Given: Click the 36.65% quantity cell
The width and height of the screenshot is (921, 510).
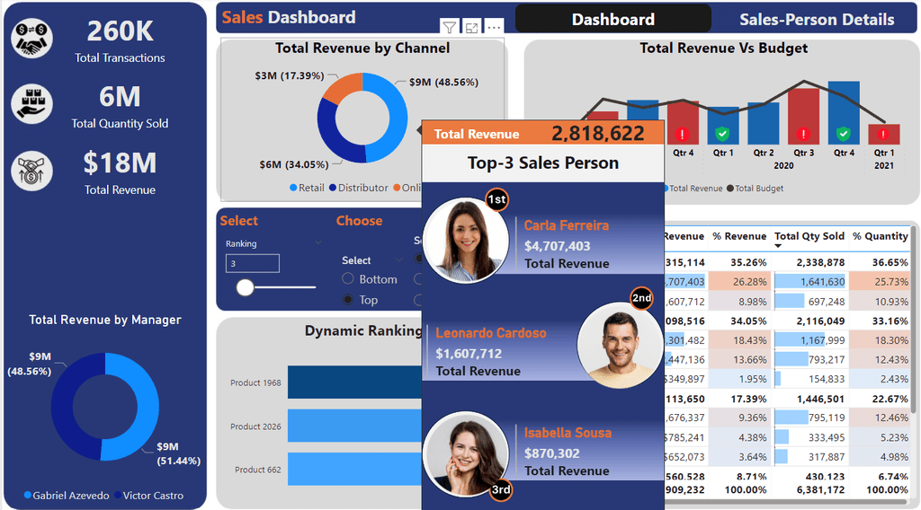Looking at the screenshot, I should point(890,262).
